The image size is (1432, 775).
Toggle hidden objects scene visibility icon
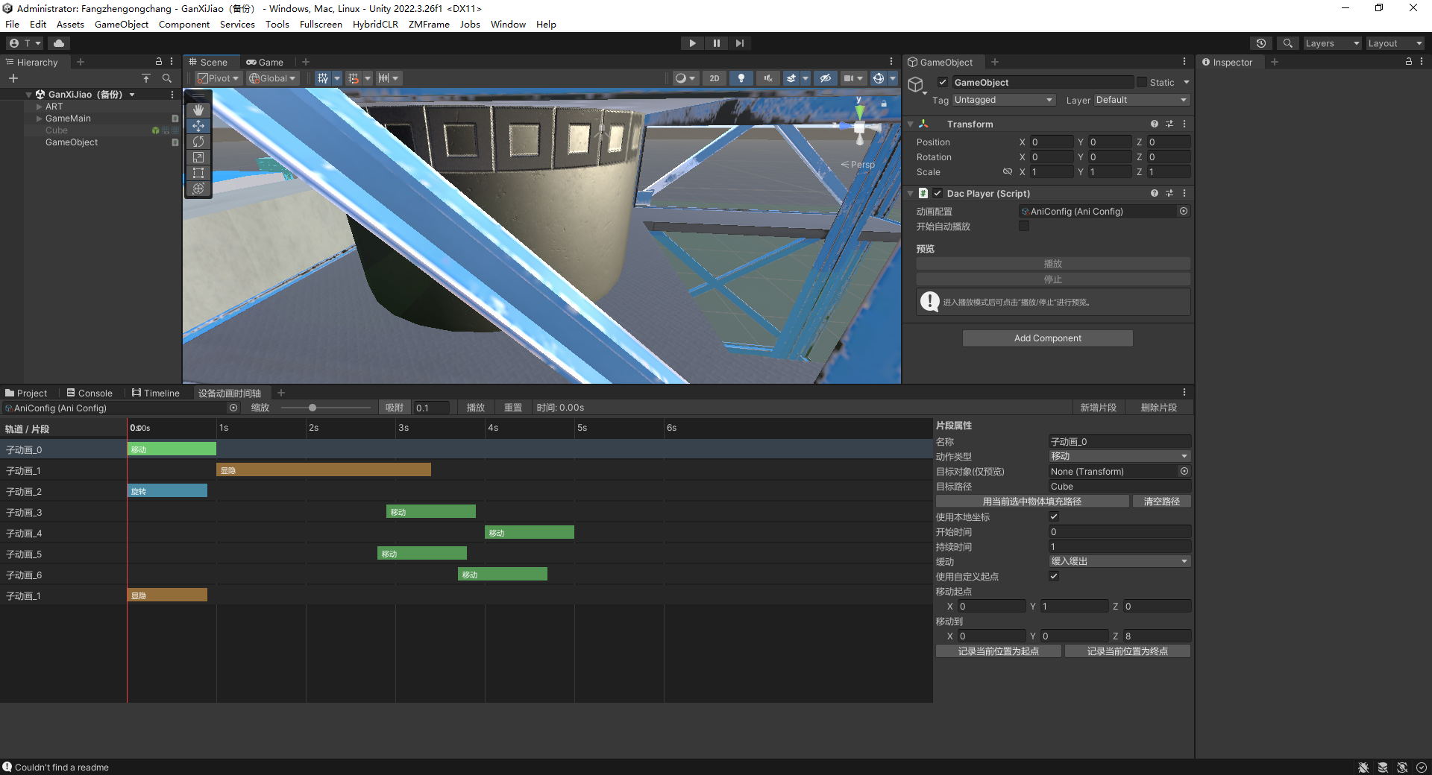825,78
